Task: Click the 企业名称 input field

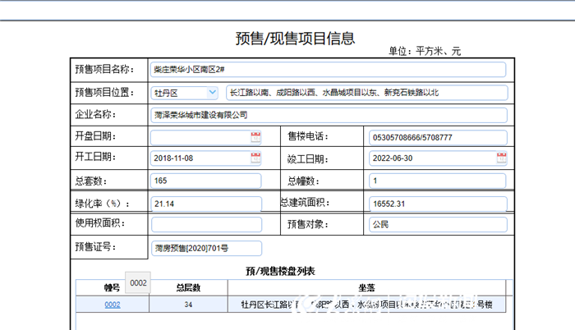Action: pos(329,115)
